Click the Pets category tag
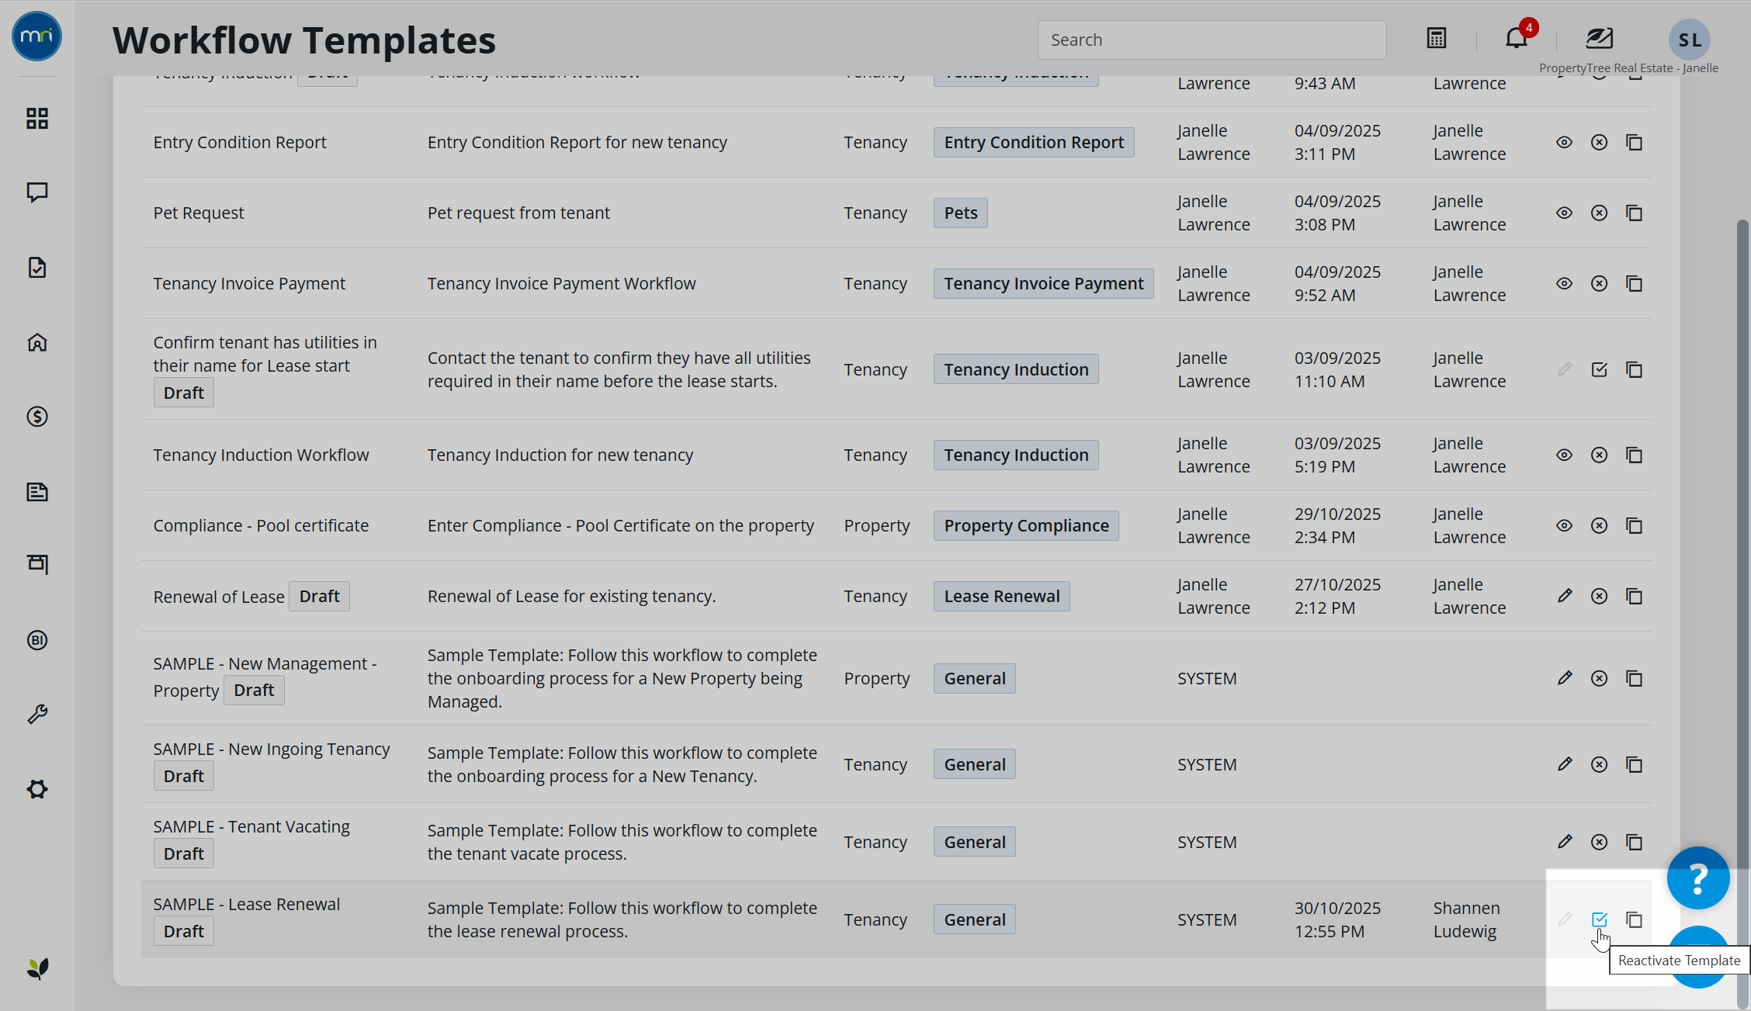Viewport: 1751px width, 1011px height. point(961,213)
